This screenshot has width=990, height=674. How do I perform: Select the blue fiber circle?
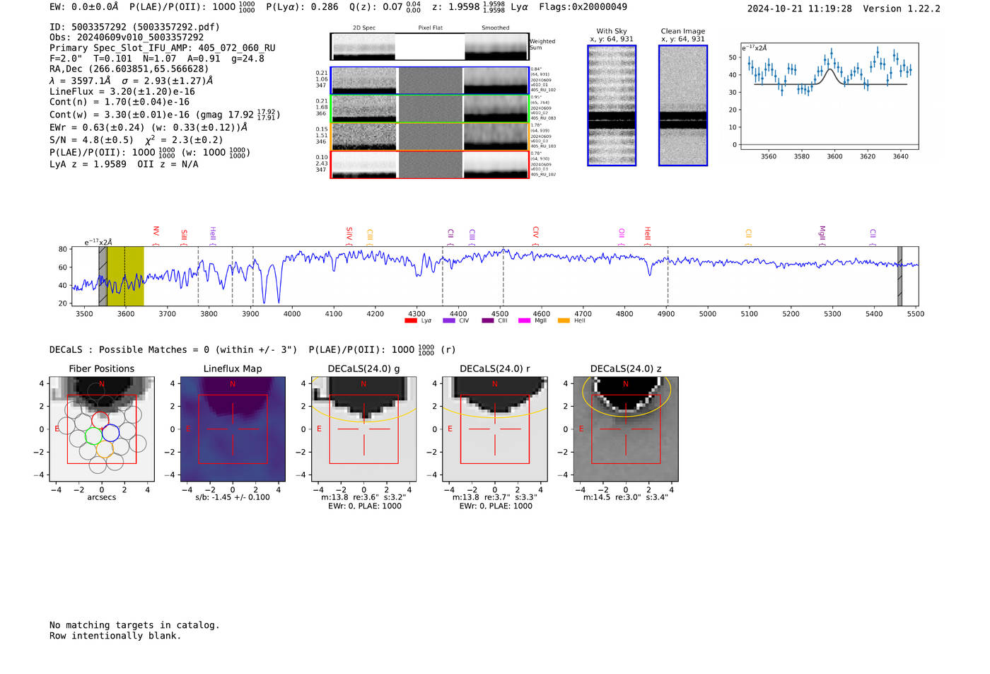click(110, 433)
